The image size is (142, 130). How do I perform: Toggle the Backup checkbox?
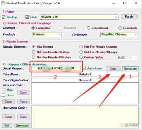(4, 17)
